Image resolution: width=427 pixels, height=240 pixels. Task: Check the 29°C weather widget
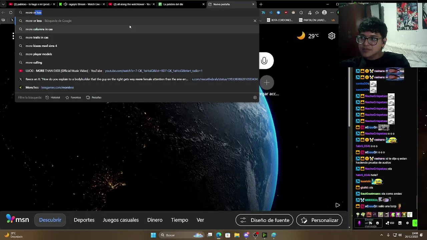[308, 36]
